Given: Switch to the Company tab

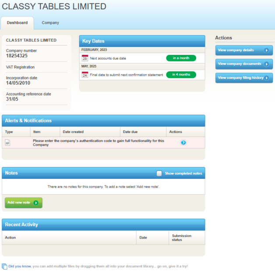Looking at the screenshot, I should coord(50,23).
